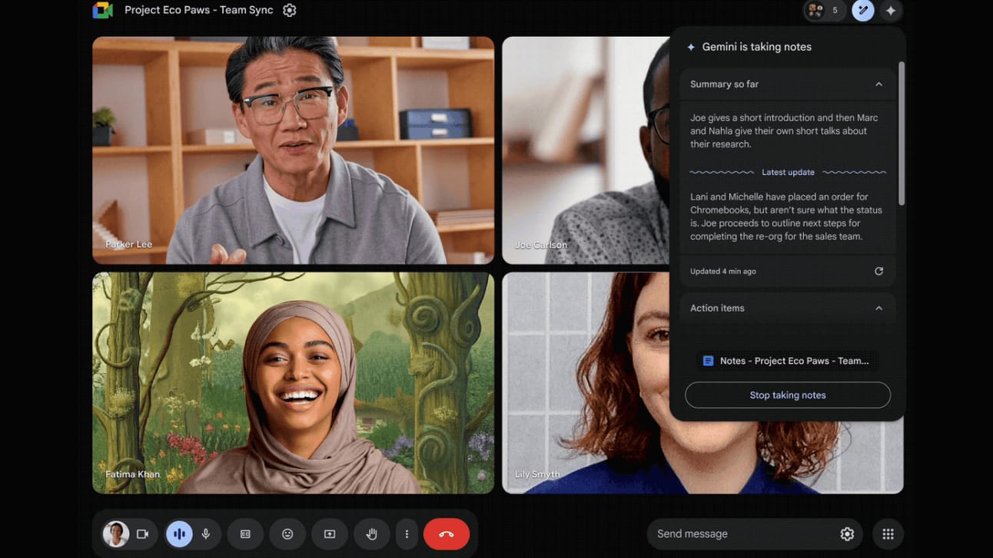
Task: Click the Updated 4 min ago text
Action: click(723, 272)
